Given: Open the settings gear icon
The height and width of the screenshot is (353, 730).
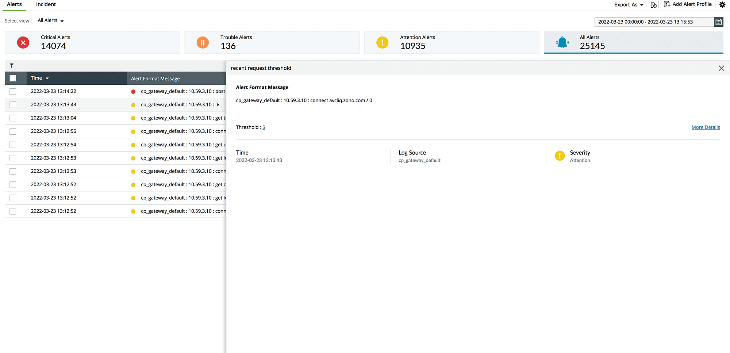Looking at the screenshot, I should click(722, 4).
